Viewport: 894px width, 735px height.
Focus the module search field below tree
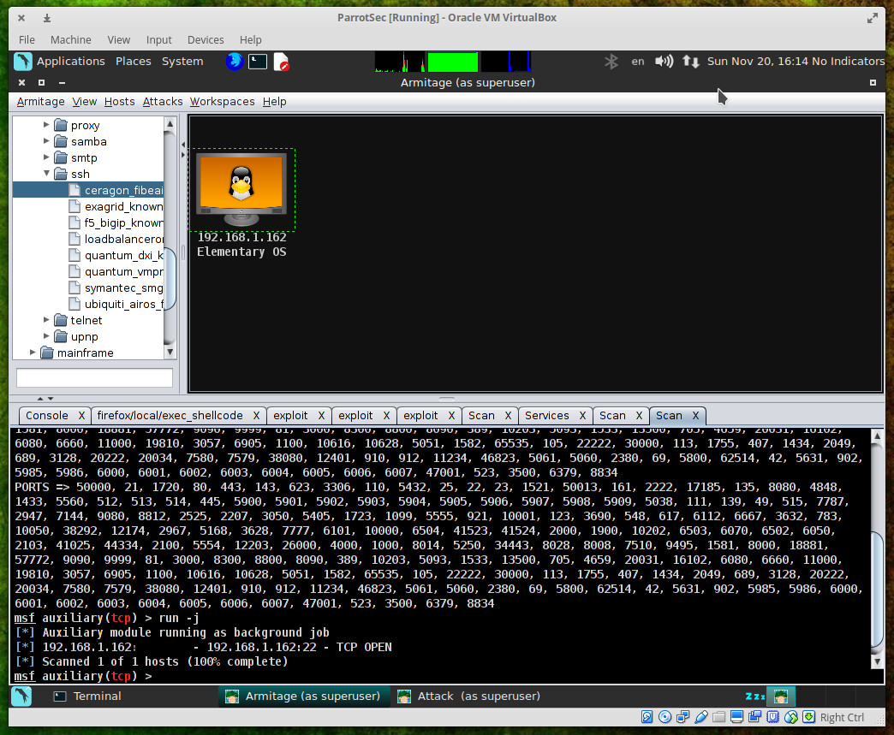[95, 377]
